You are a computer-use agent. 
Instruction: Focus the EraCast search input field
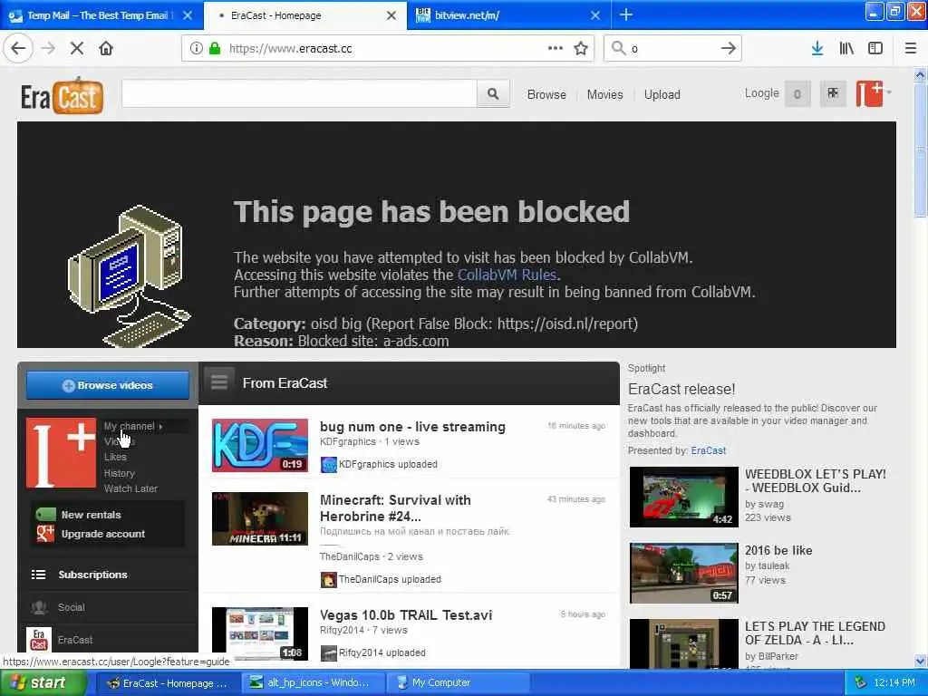(299, 93)
